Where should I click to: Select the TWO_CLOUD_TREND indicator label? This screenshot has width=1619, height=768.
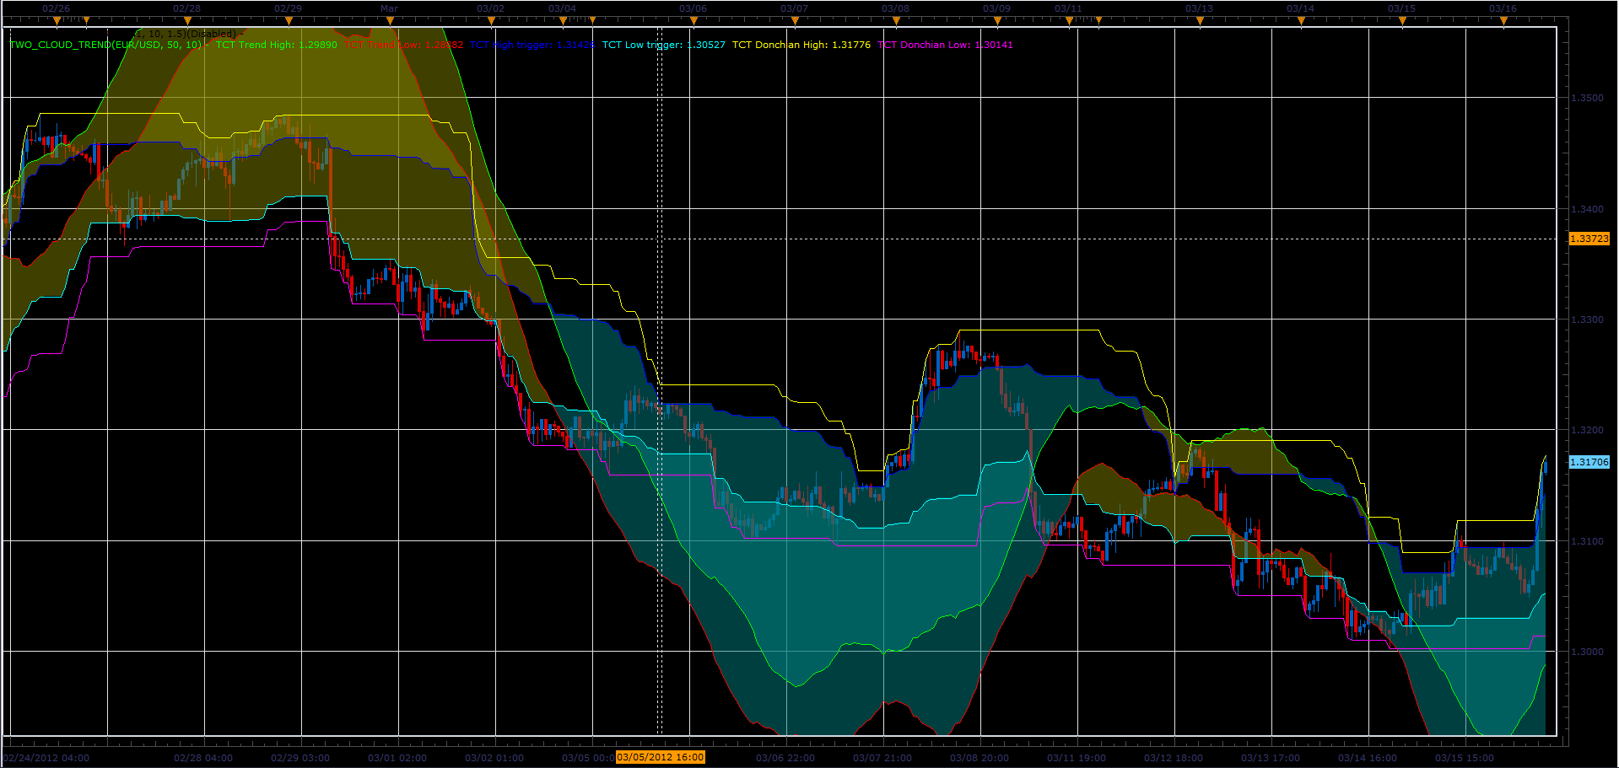click(106, 45)
